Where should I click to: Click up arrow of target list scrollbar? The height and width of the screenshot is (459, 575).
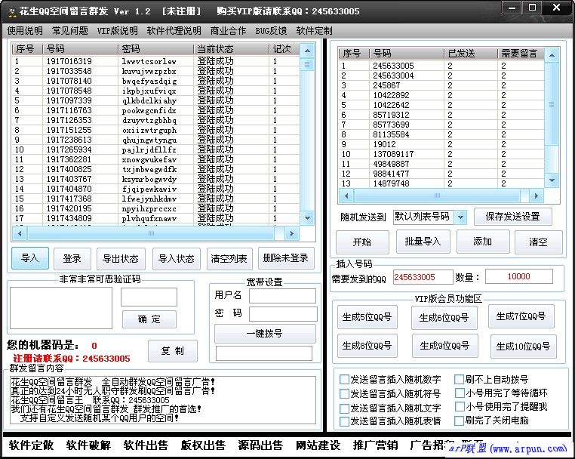552,55
